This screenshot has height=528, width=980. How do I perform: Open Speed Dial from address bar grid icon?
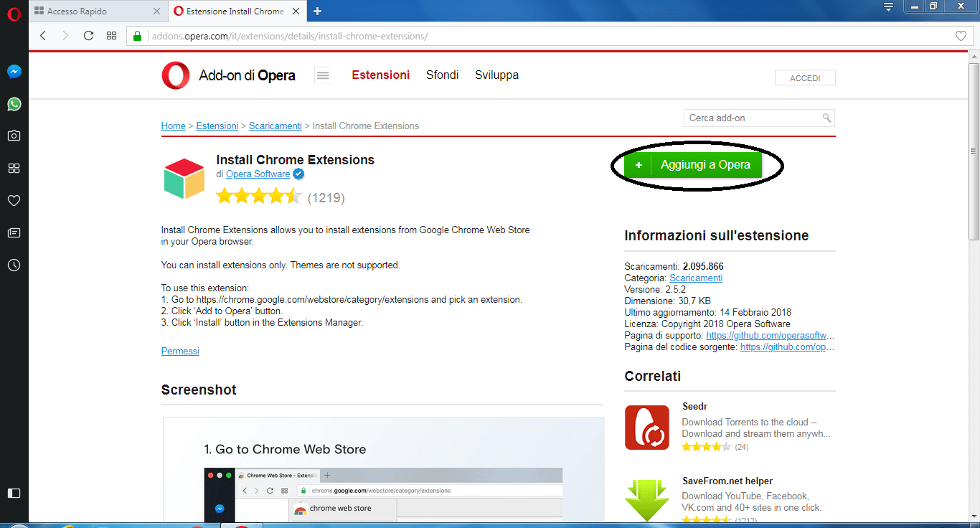point(111,35)
